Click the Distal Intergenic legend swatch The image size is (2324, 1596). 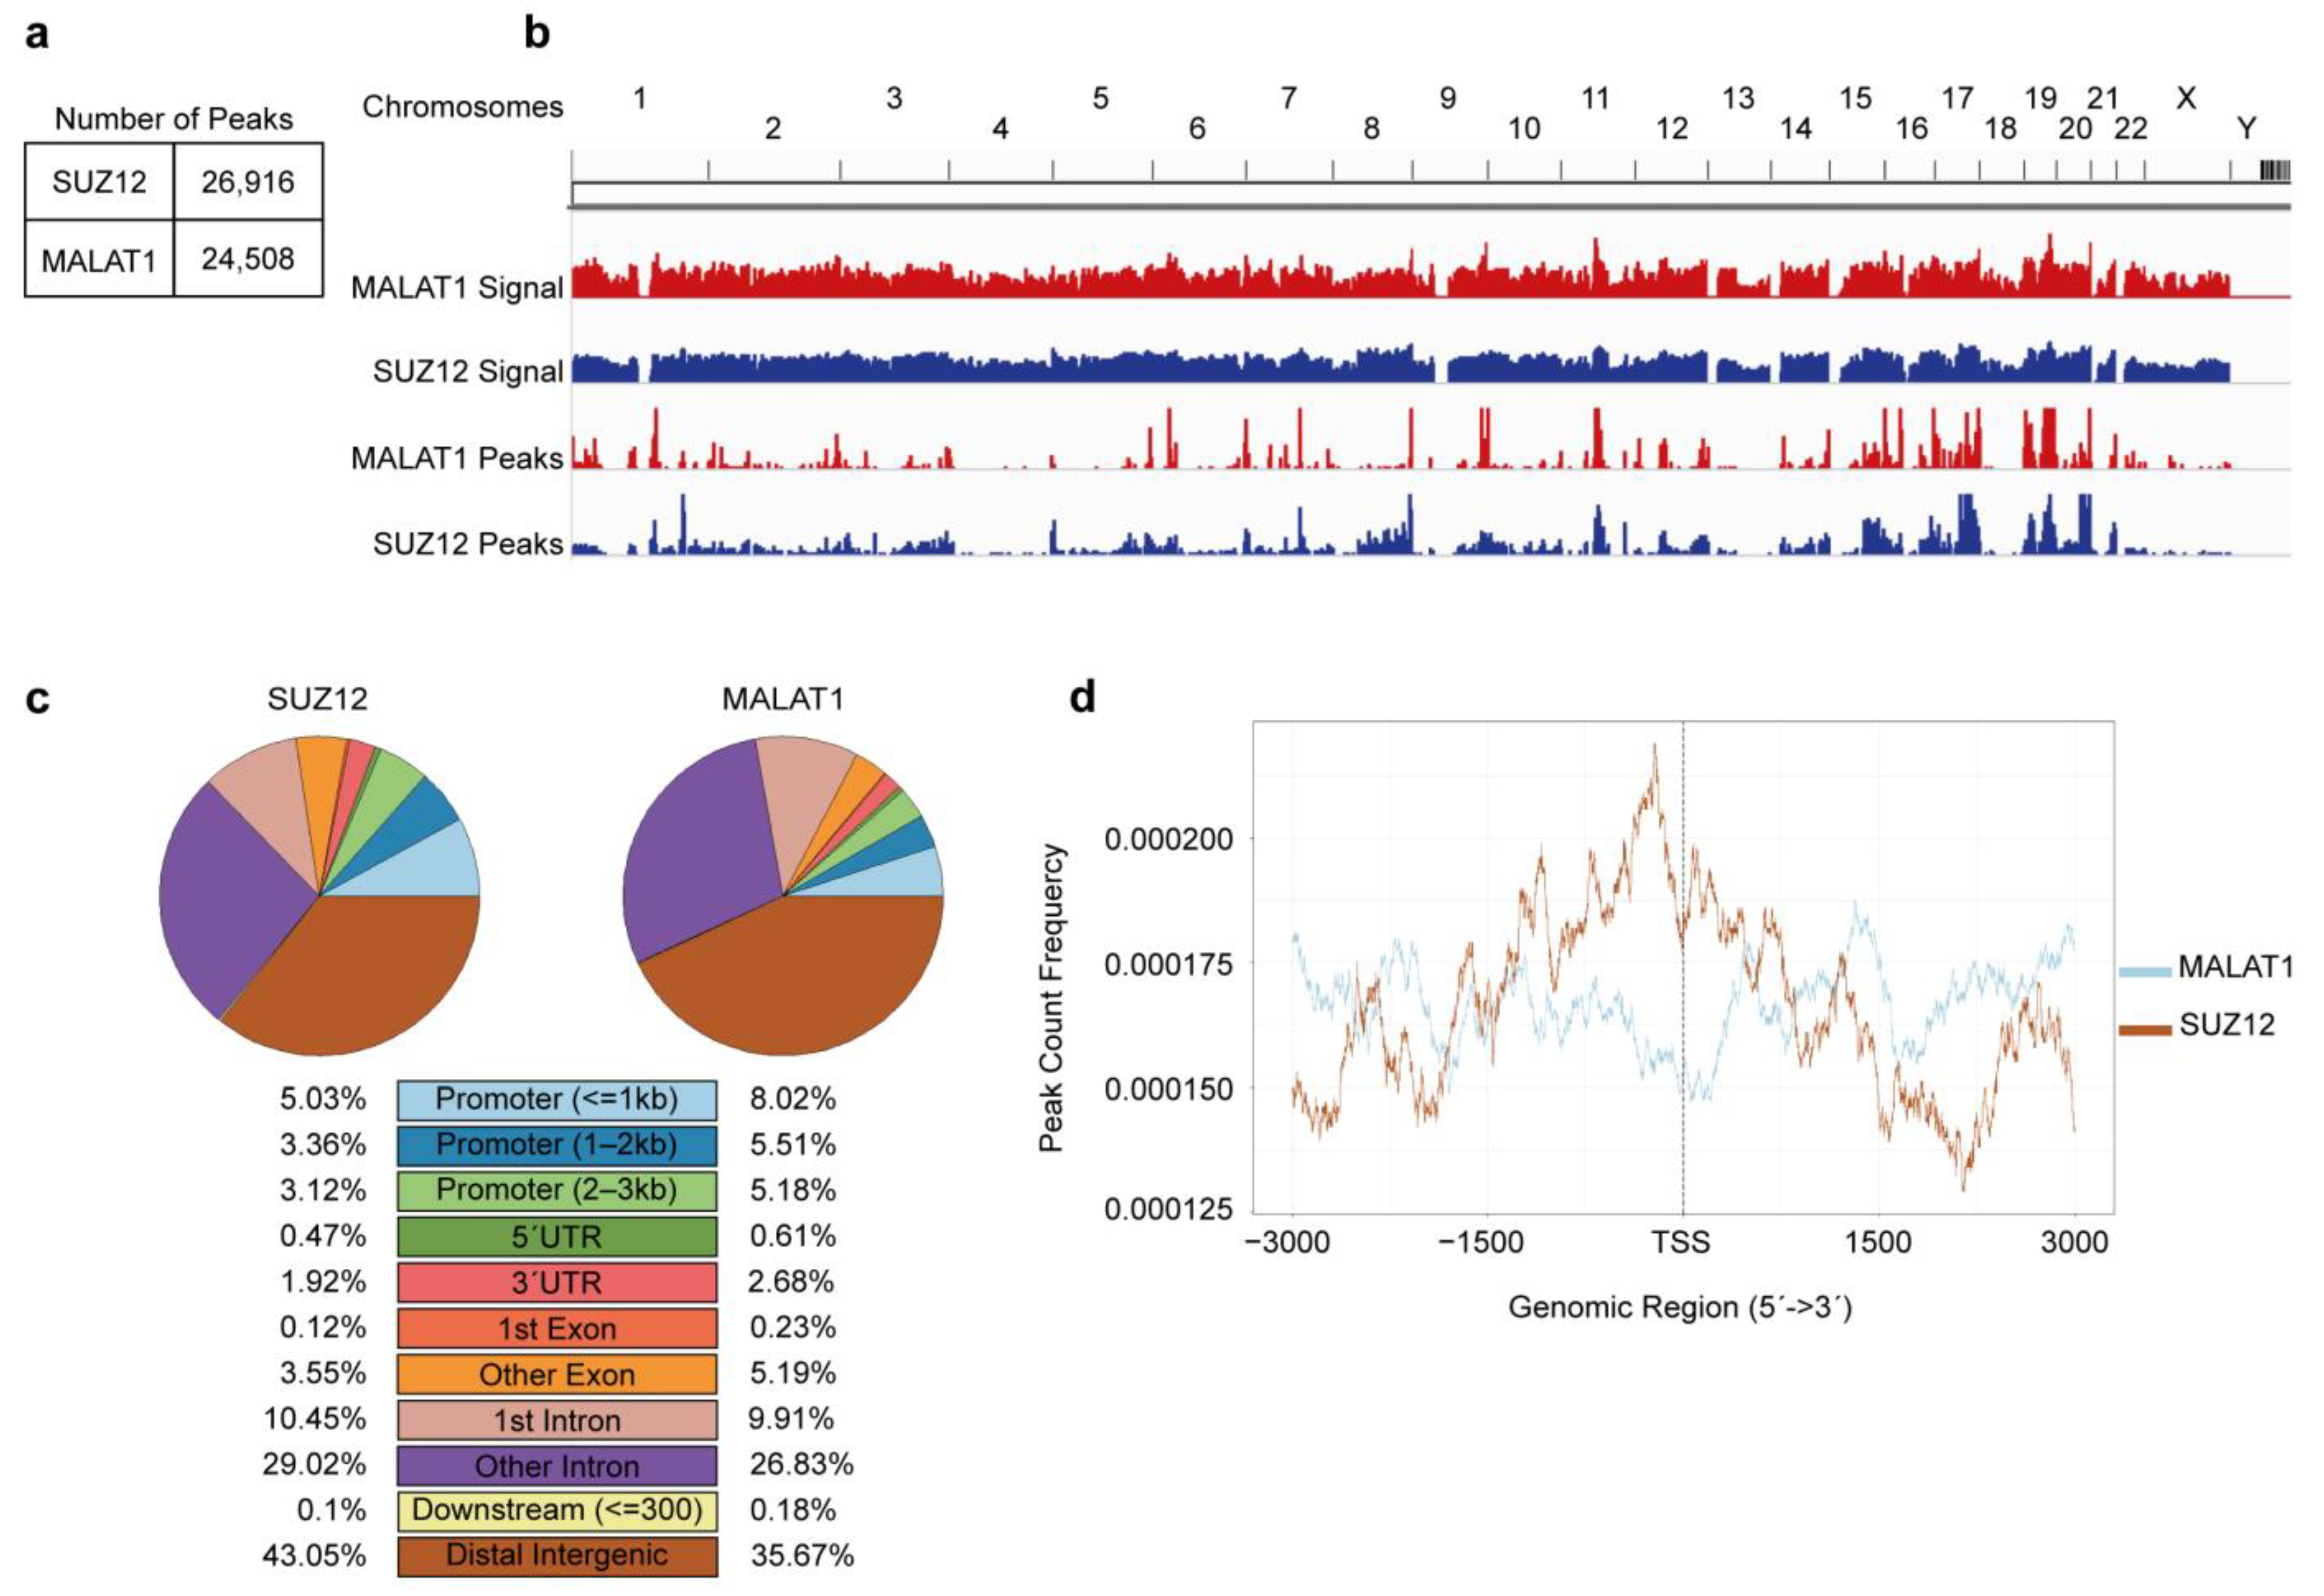coord(557,1556)
